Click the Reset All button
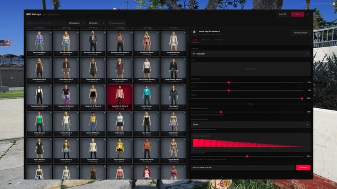 (x=282, y=14)
